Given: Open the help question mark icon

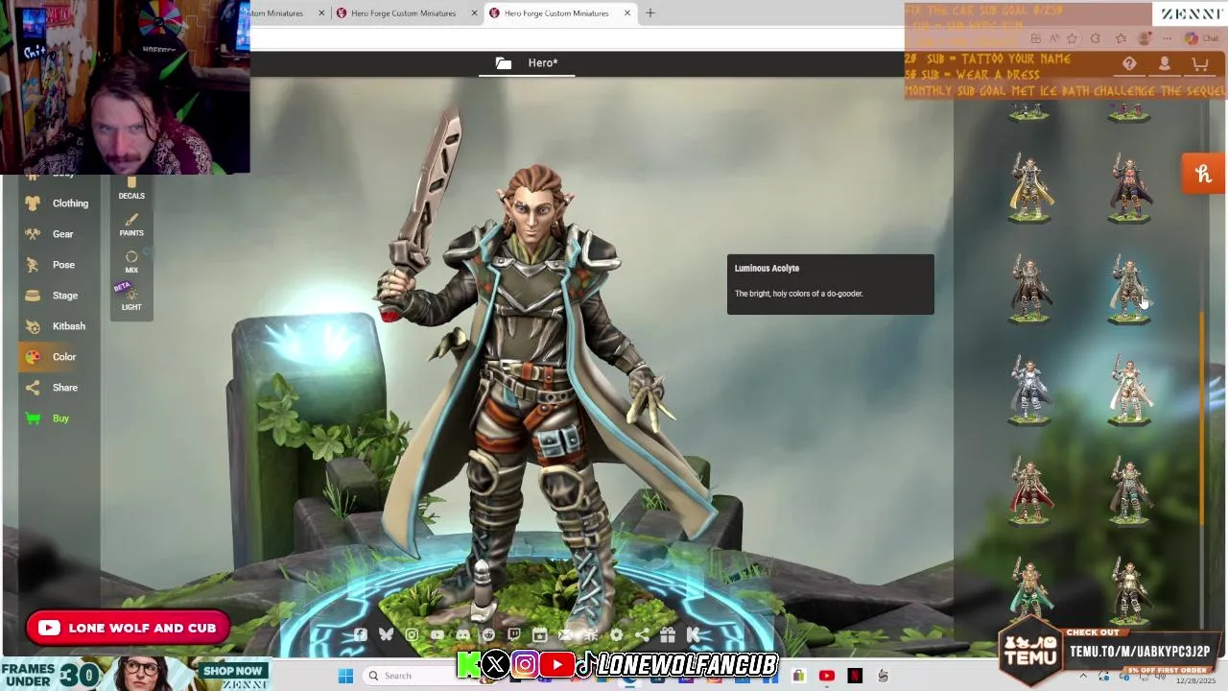Looking at the screenshot, I should coord(1129,63).
